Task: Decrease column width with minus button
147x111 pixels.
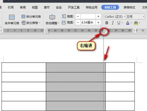Action: [x=78, y=23]
